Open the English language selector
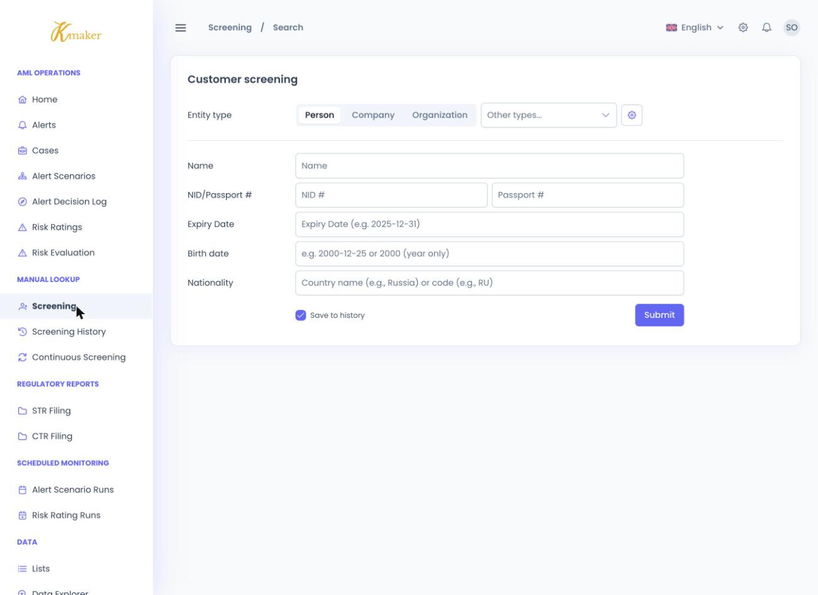Image resolution: width=818 pixels, height=595 pixels. 695,28
